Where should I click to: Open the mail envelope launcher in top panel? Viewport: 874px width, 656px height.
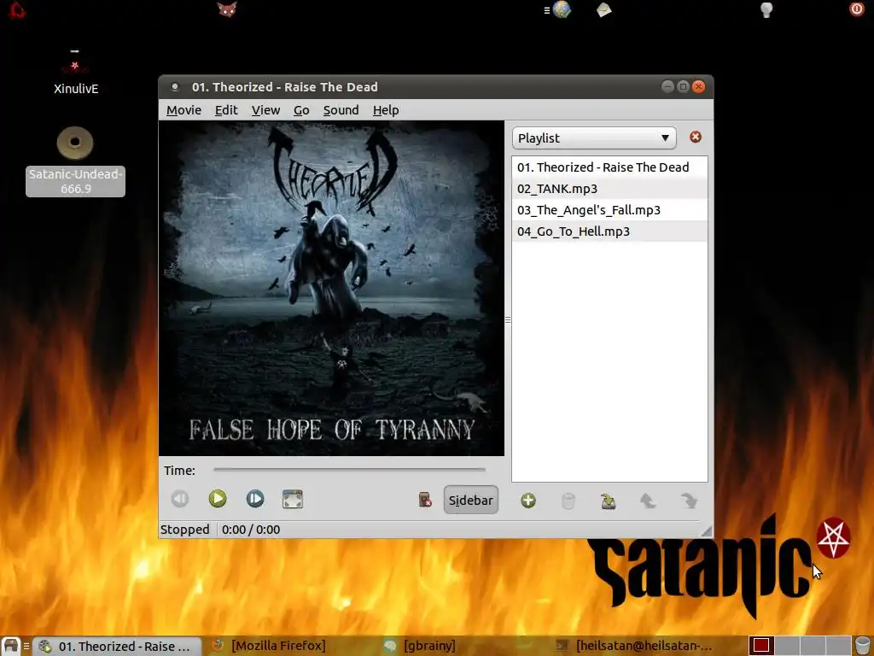(603, 9)
